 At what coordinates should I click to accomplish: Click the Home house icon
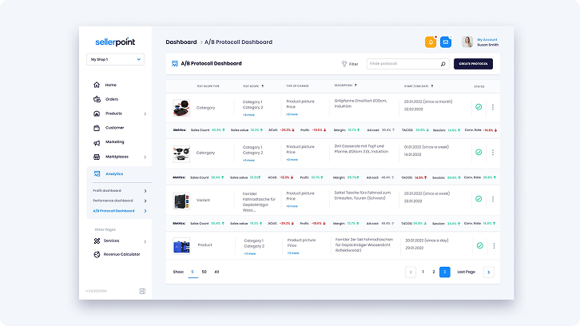point(97,85)
